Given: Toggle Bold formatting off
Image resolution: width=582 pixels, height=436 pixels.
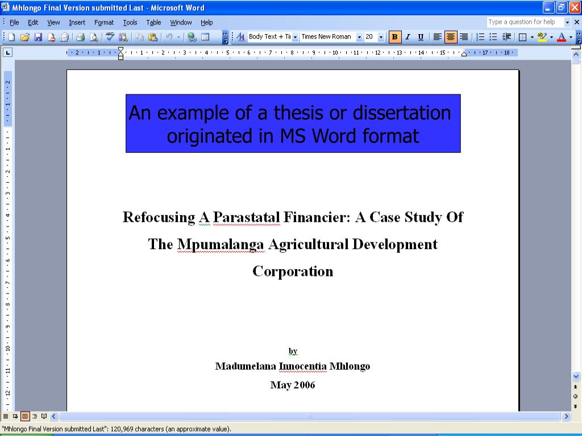Looking at the screenshot, I should coord(394,37).
